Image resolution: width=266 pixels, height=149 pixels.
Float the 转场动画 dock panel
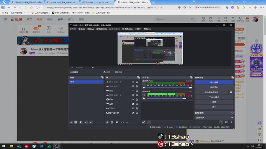[232, 113]
